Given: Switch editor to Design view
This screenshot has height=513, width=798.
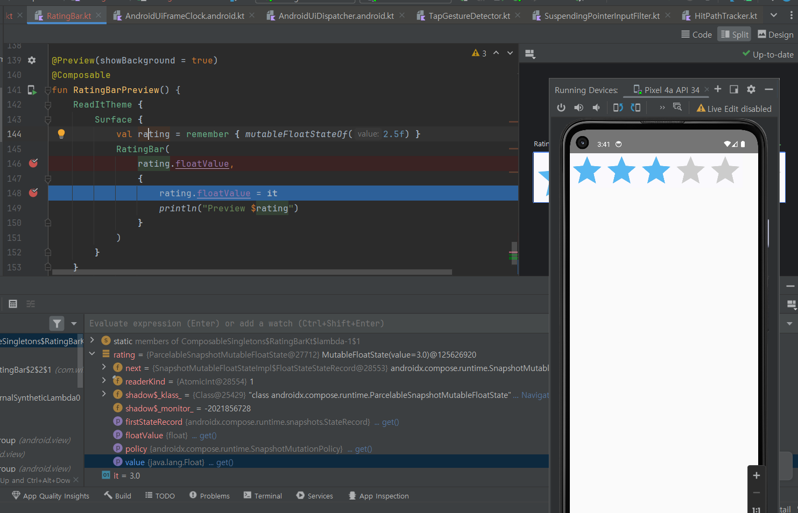Looking at the screenshot, I should 775,34.
